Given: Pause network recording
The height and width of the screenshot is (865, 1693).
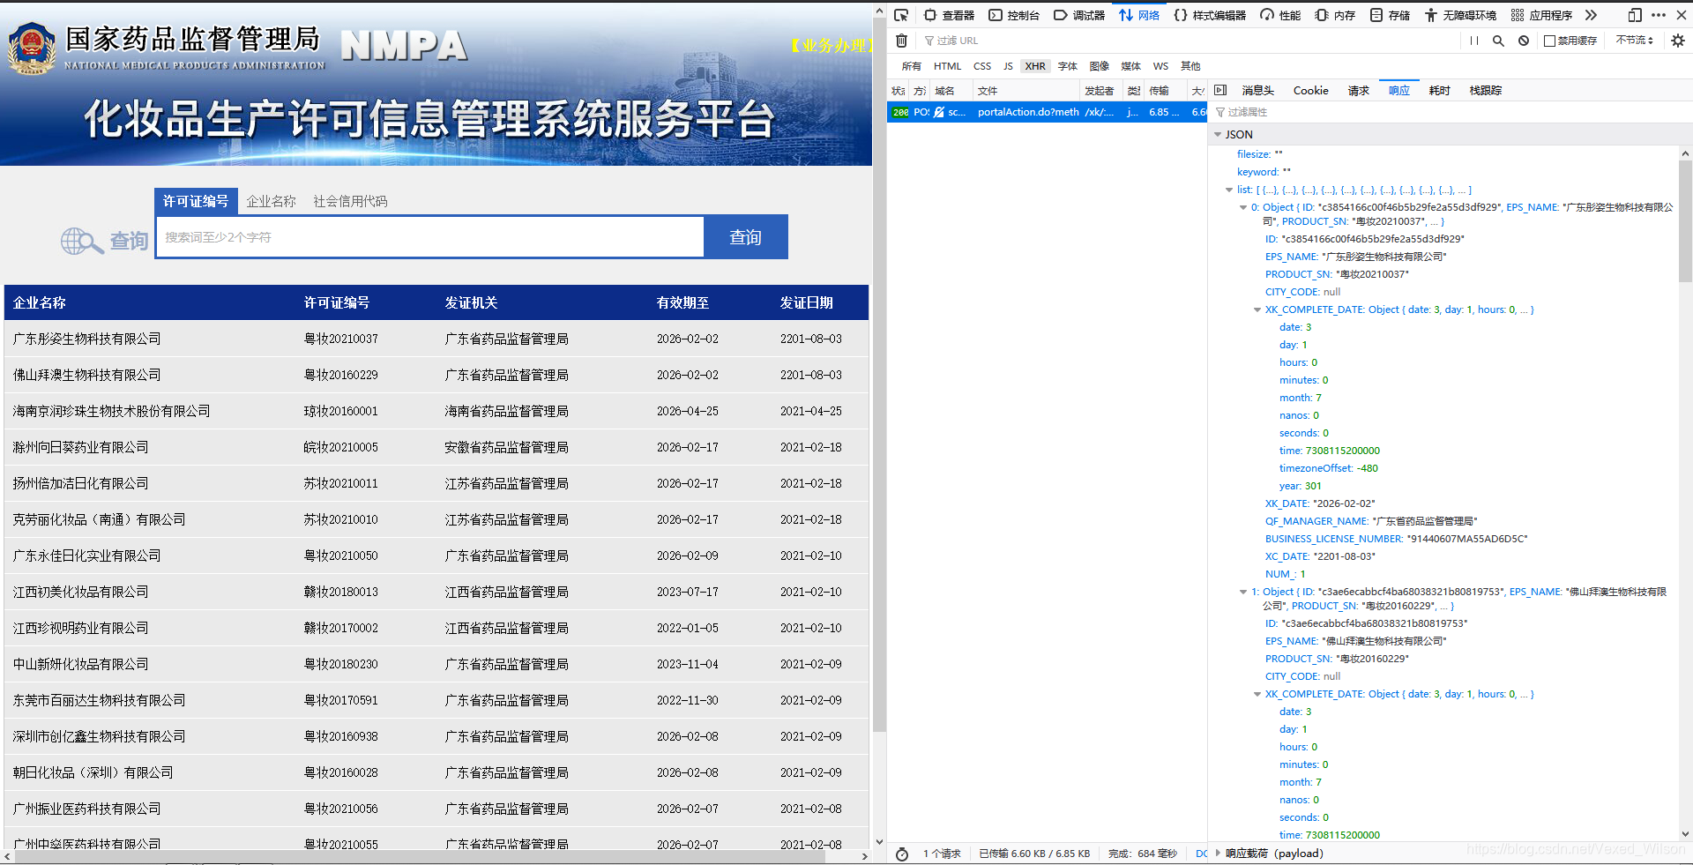Looking at the screenshot, I should coord(1473,41).
